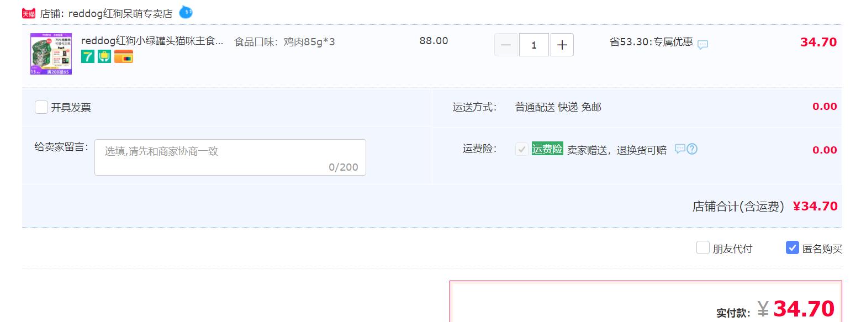
Task: Increase quantity with the plus button
Action: point(562,45)
